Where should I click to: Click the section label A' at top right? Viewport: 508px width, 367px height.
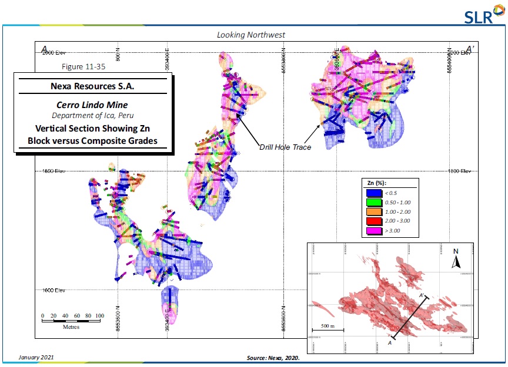coord(470,49)
